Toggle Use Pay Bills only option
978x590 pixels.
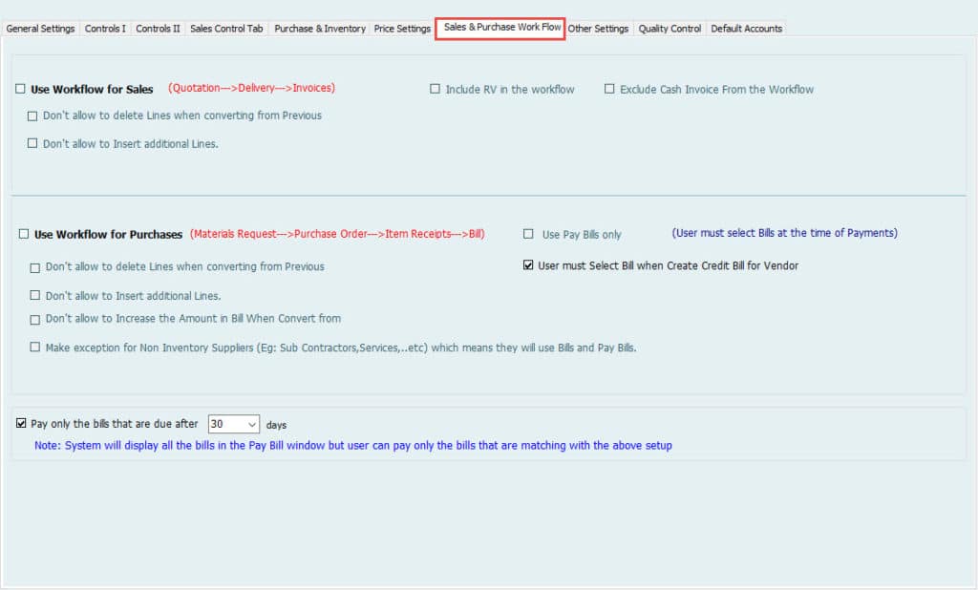coord(528,235)
